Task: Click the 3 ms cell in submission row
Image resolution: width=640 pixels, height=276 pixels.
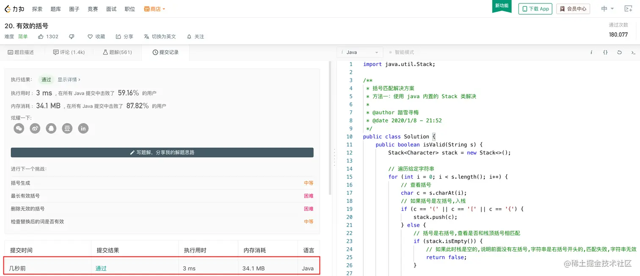Action: click(x=188, y=268)
